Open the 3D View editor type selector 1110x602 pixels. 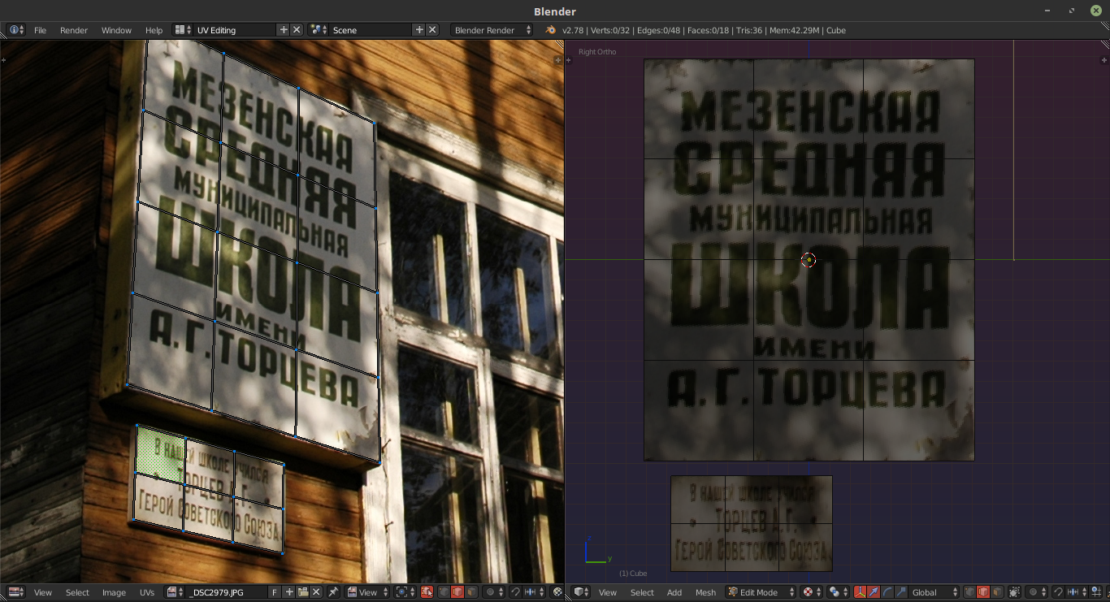[582, 592]
